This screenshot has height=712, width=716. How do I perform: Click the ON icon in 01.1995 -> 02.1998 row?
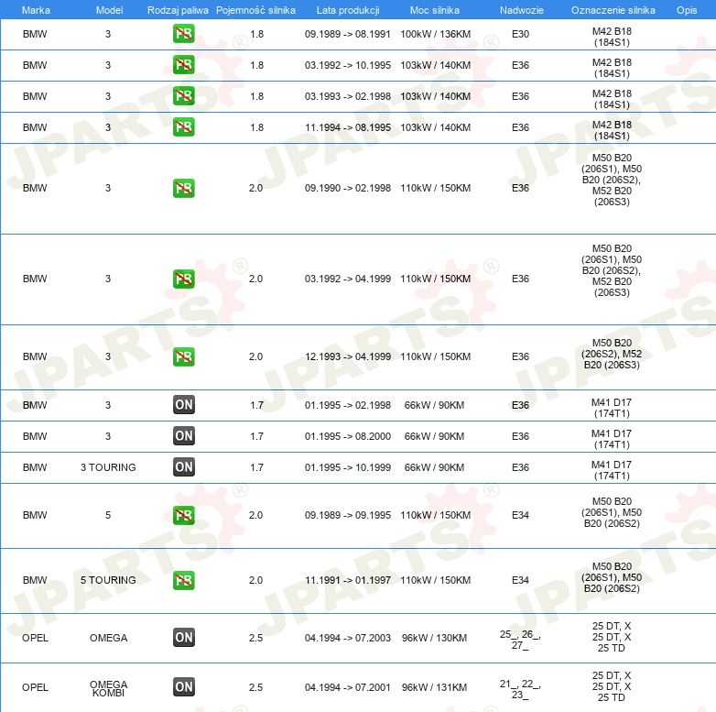pyautogui.click(x=183, y=404)
